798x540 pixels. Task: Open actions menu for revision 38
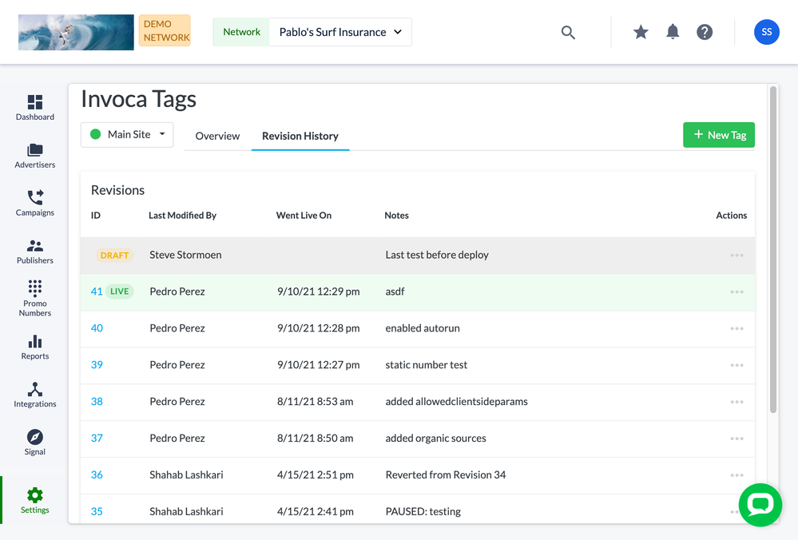pyautogui.click(x=737, y=402)
